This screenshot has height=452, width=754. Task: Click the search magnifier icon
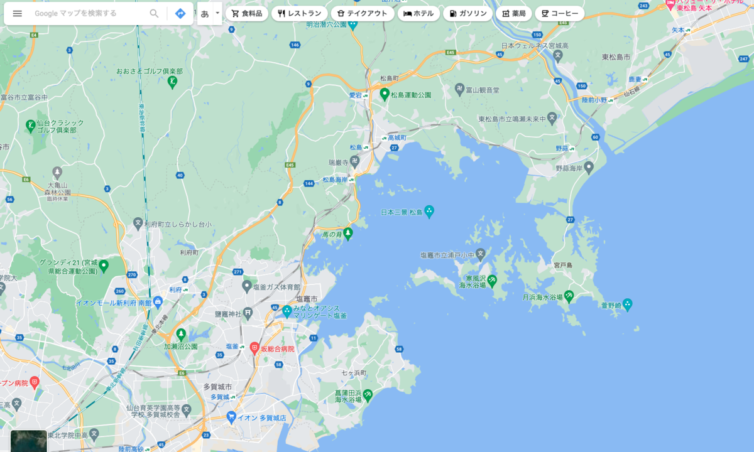(154, 13)
